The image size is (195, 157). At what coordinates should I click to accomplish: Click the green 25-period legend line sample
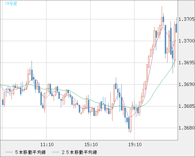55,152
